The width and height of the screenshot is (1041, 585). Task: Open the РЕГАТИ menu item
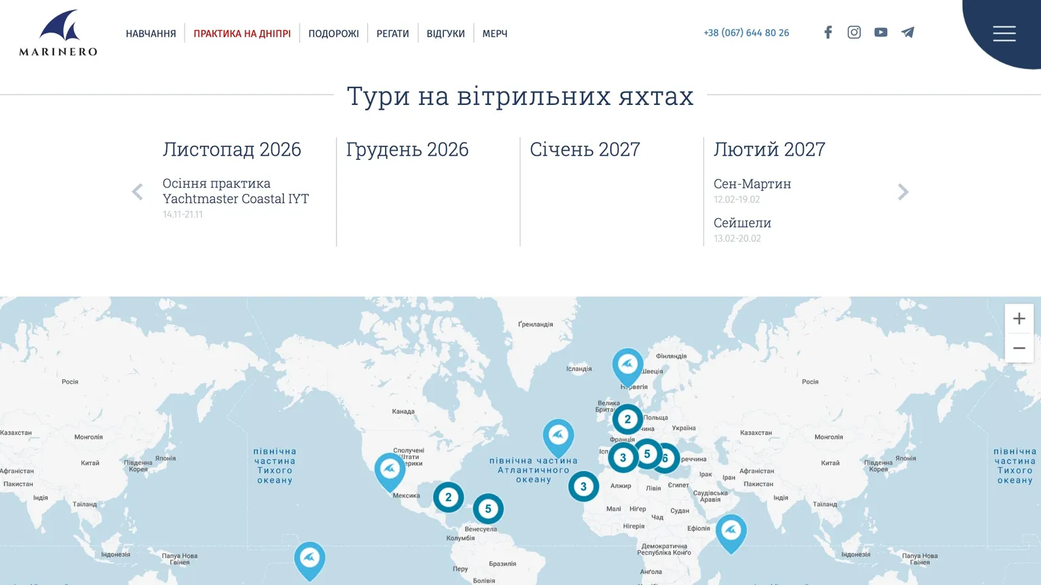point(392,33)
